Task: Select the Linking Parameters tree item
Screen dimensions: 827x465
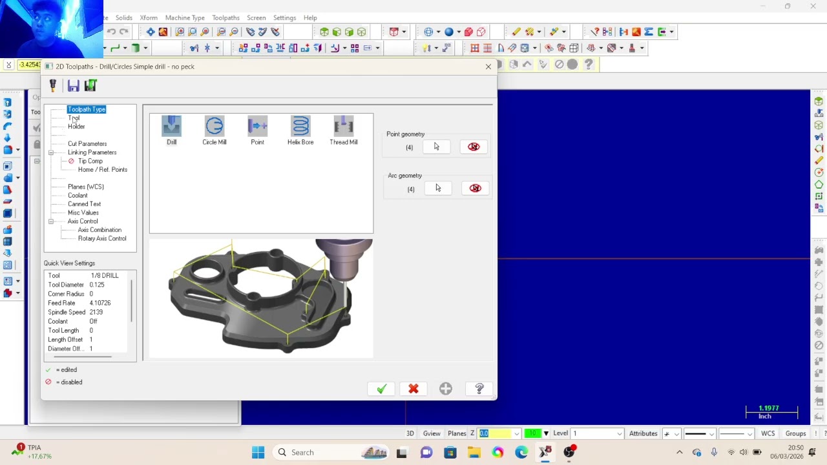Action: (92, 152)
